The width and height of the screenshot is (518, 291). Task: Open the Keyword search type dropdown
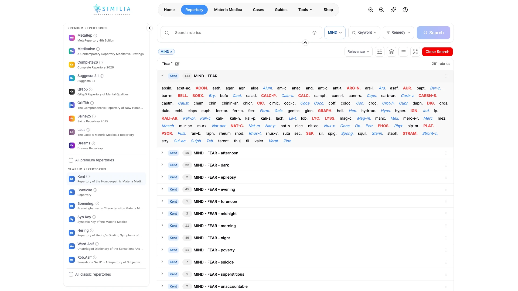(364, 33)
